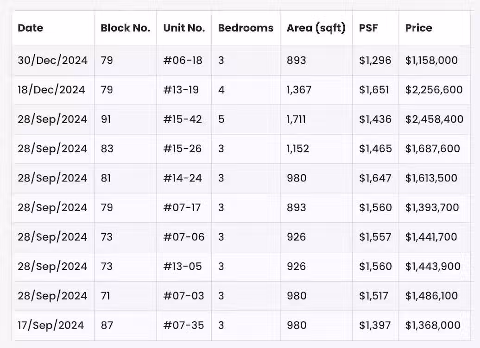Click the Block No. column header
The width and height of the screenshot is (480, 348).
pos(125,28)
